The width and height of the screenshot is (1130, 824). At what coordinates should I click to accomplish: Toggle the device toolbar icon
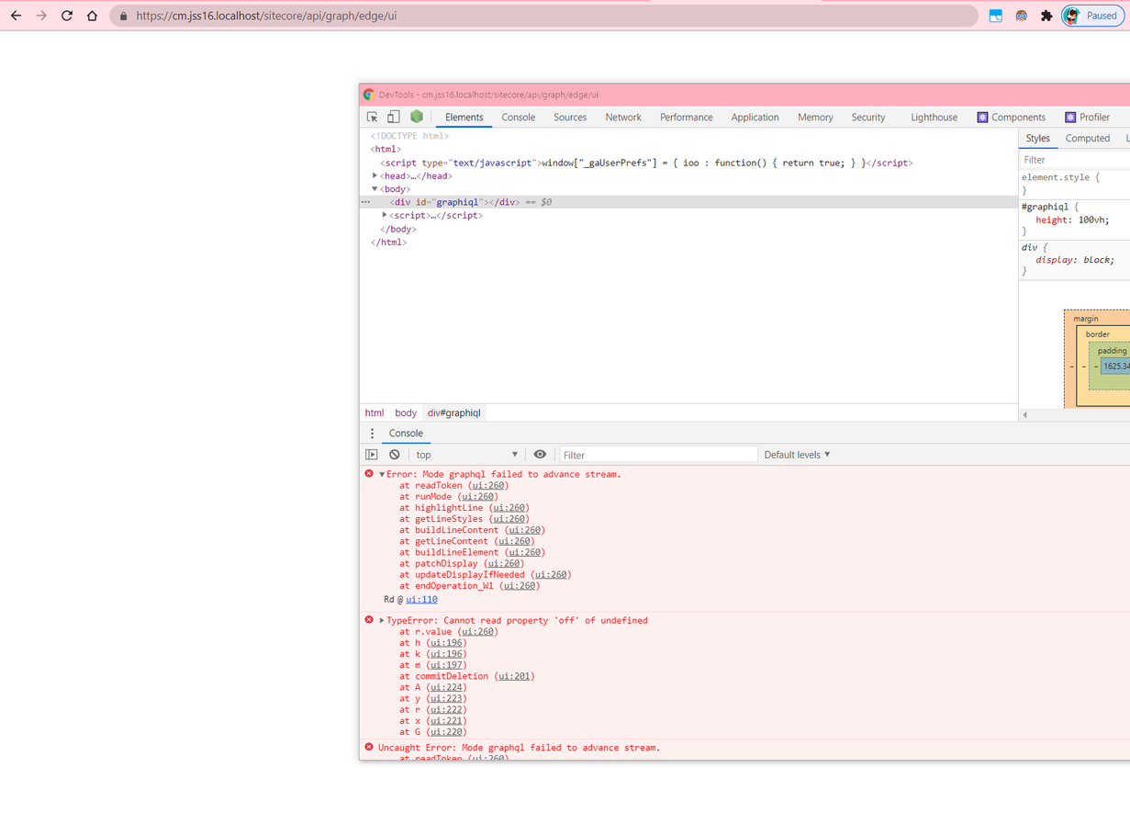(x=393, y=117)
